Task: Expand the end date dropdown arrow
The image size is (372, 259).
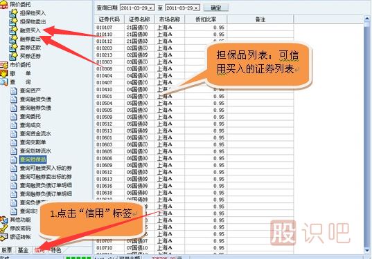Action: tap(196, 8)
